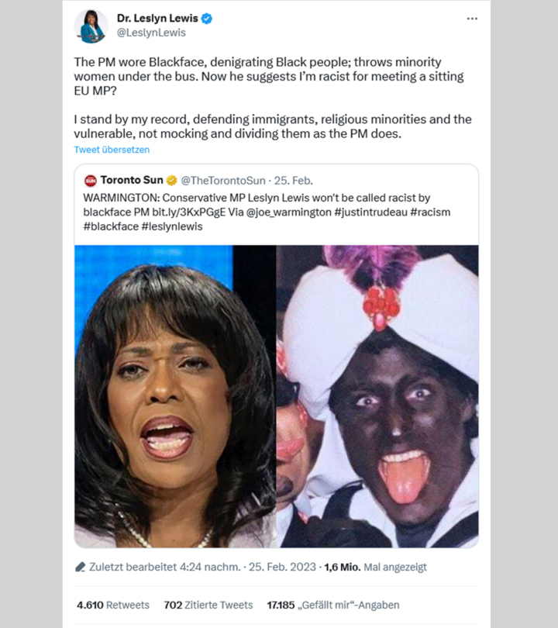The width and height of the screenshot is (558, 628).
Task: Open the left photo in quoted tweet
Action: (x=175, y=396)
